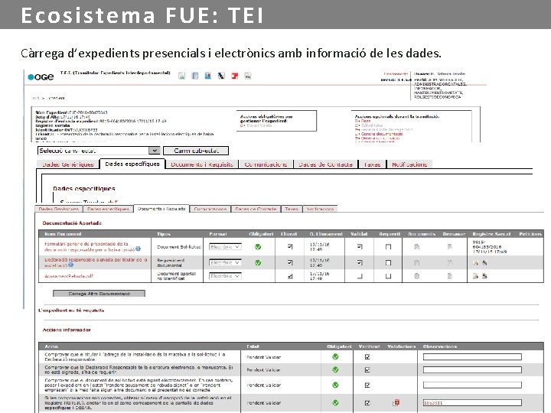The width and height of the screenshot is (551, 413).
Task: Go to upper Dades de Contacte tab
Action: 325,164
